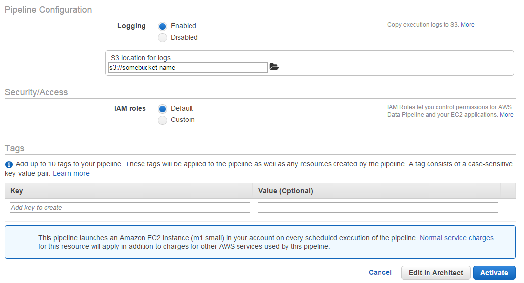The width and height of the screenshot is (524, 283).
Task: Click the Value (Optional) column header
Action: tap(286, 191)
